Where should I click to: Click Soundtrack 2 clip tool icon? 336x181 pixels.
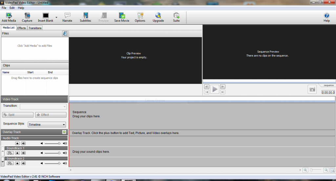10,163
